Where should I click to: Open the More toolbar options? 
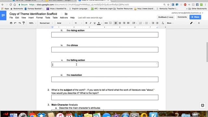[x=170, y=23]
